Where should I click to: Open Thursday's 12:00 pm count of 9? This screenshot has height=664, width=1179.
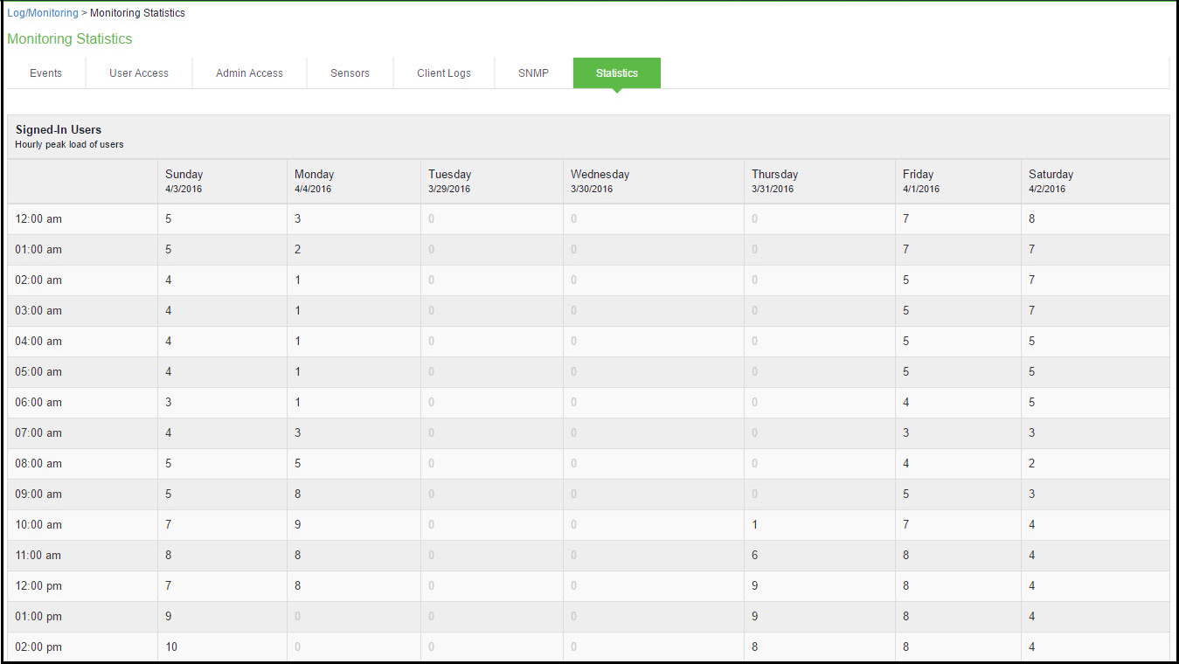(x=754, y=585)
